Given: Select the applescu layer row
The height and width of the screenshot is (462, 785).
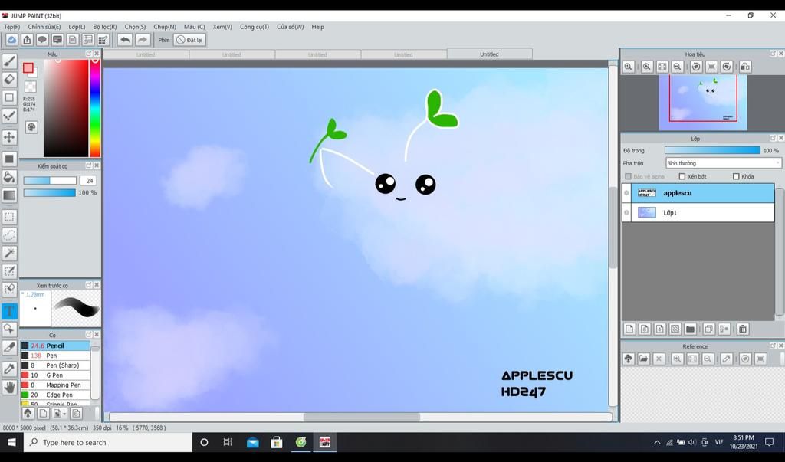Looking at the screenshot, I should click(x=698, y=193).
